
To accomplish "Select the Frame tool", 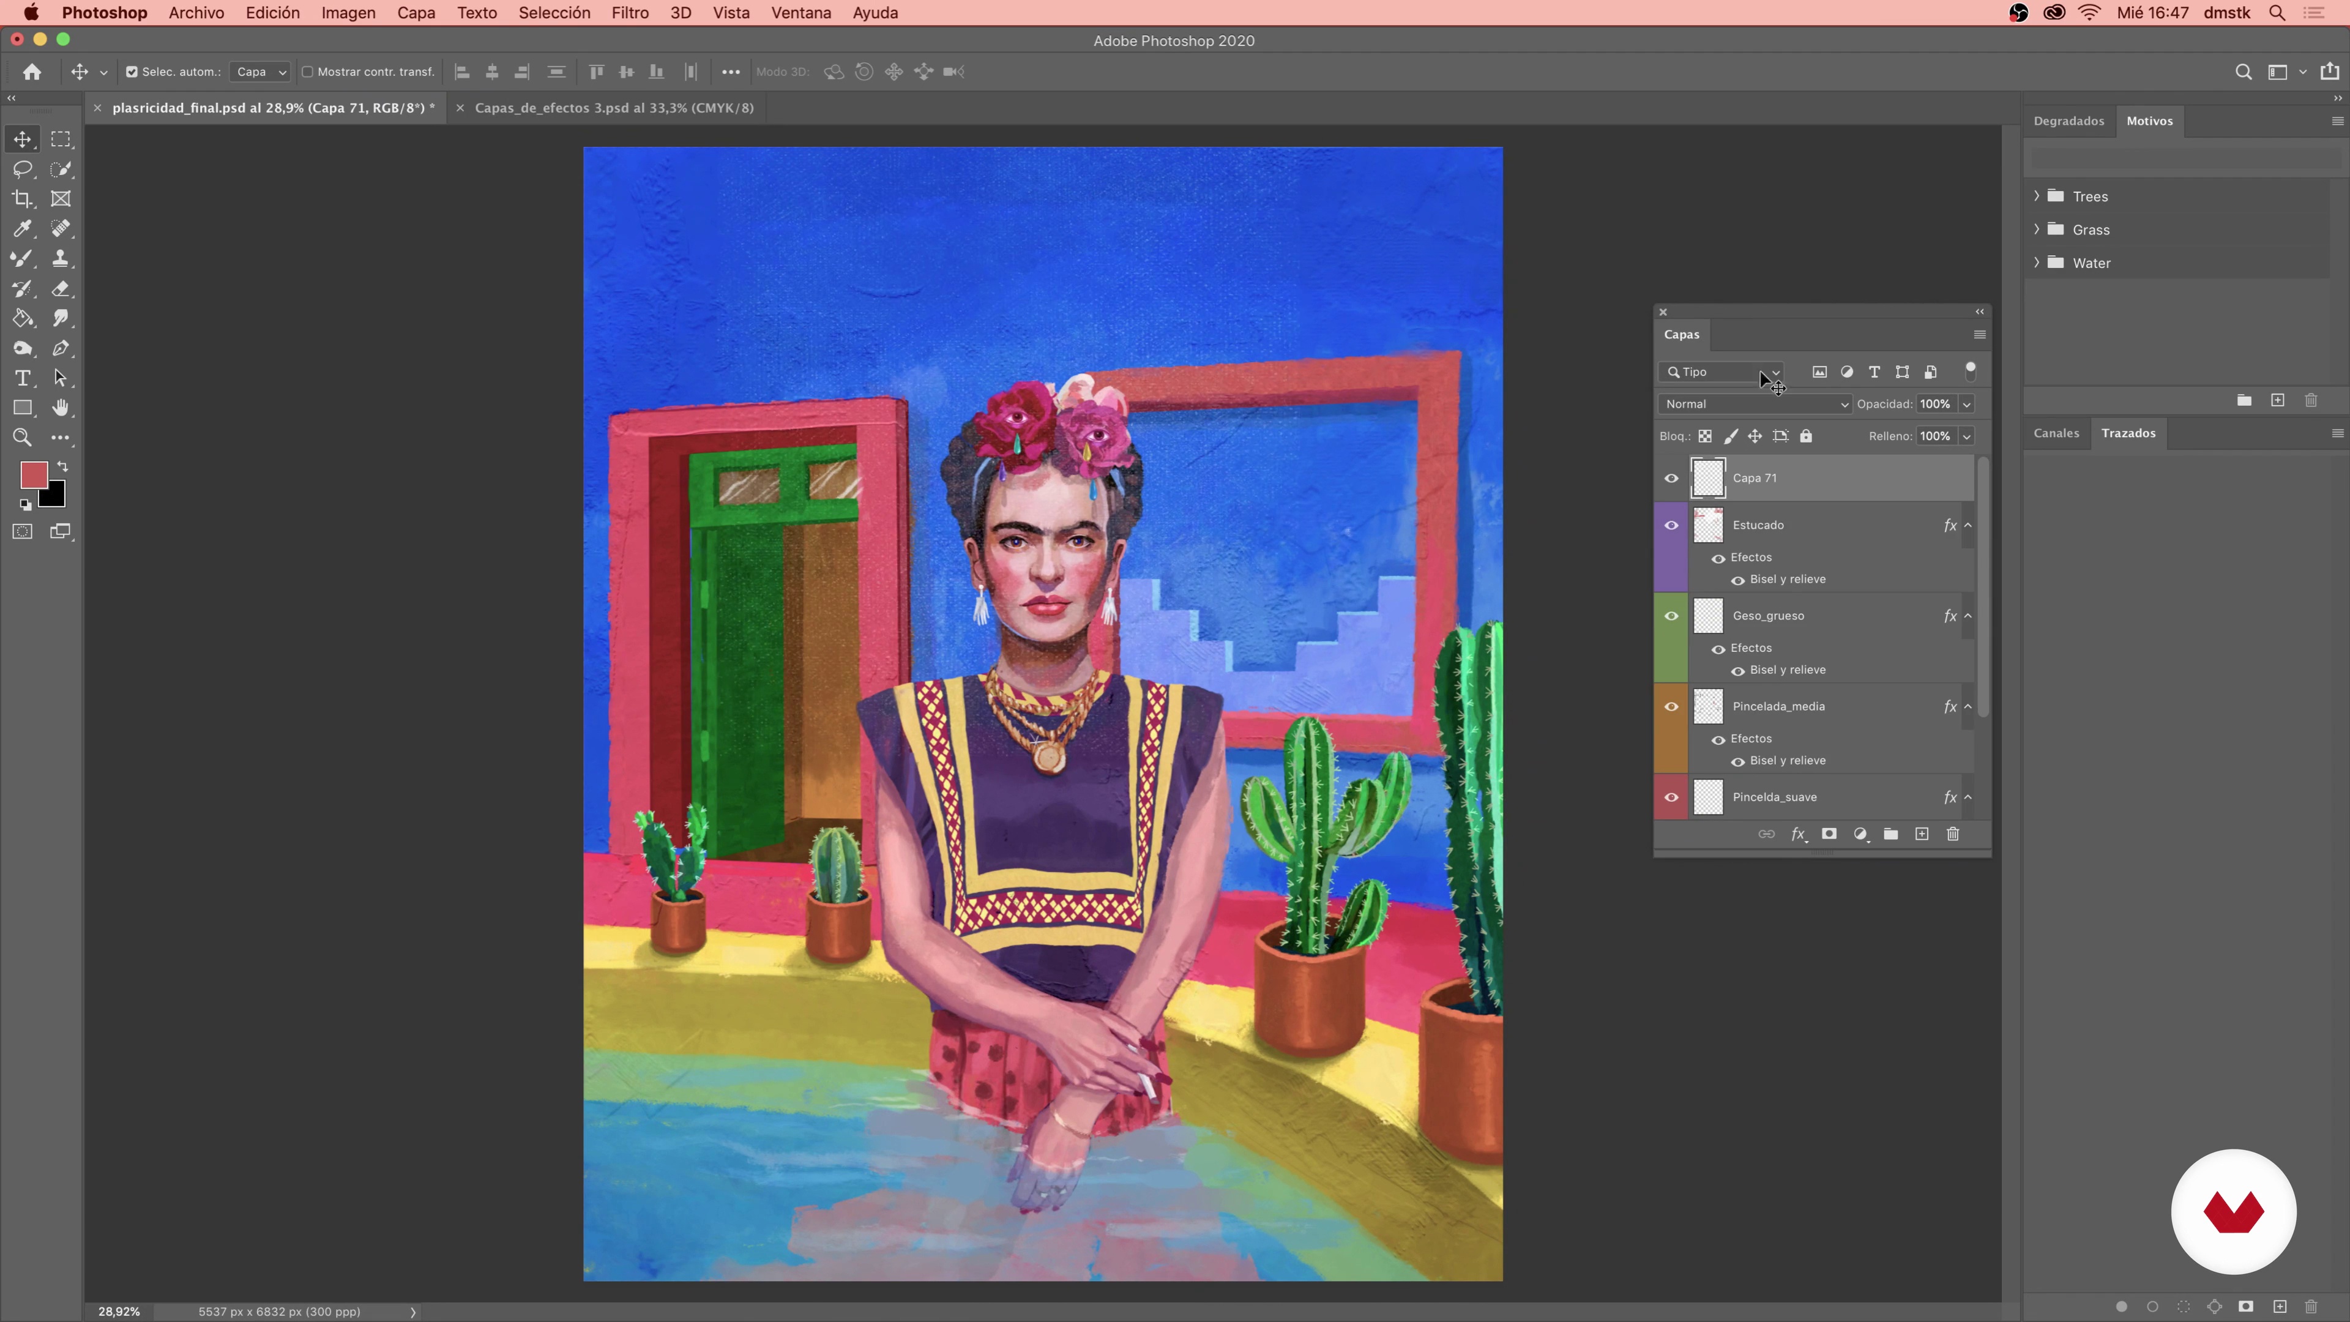I will click(x=60, y=199).
